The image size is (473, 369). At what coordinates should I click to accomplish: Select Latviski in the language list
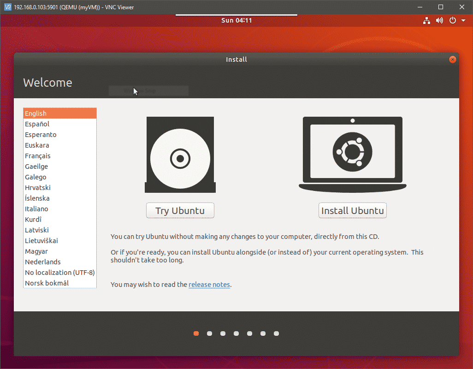coord(60,230)
